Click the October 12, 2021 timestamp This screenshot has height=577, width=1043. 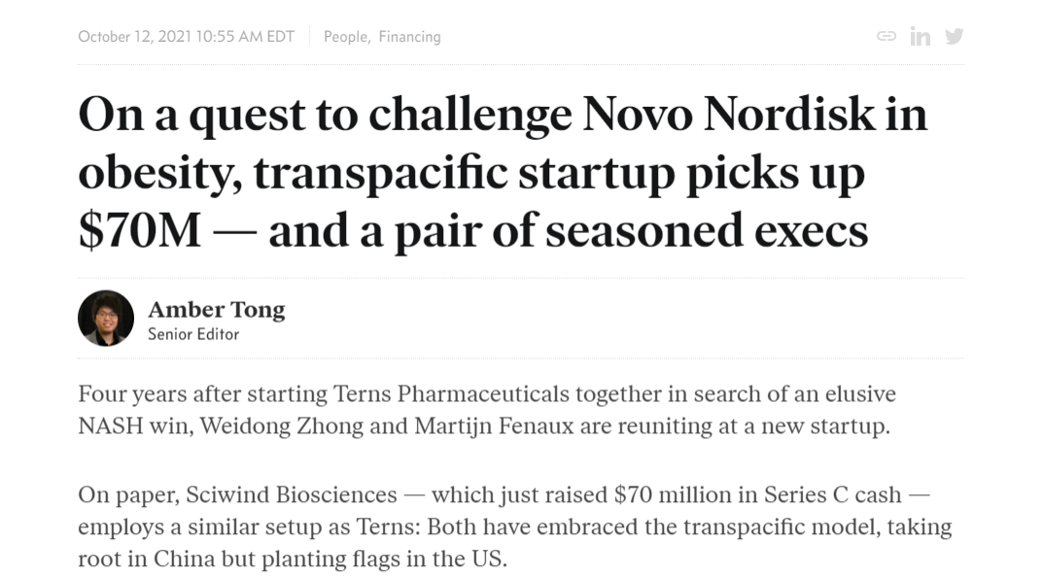pos(186,37)
